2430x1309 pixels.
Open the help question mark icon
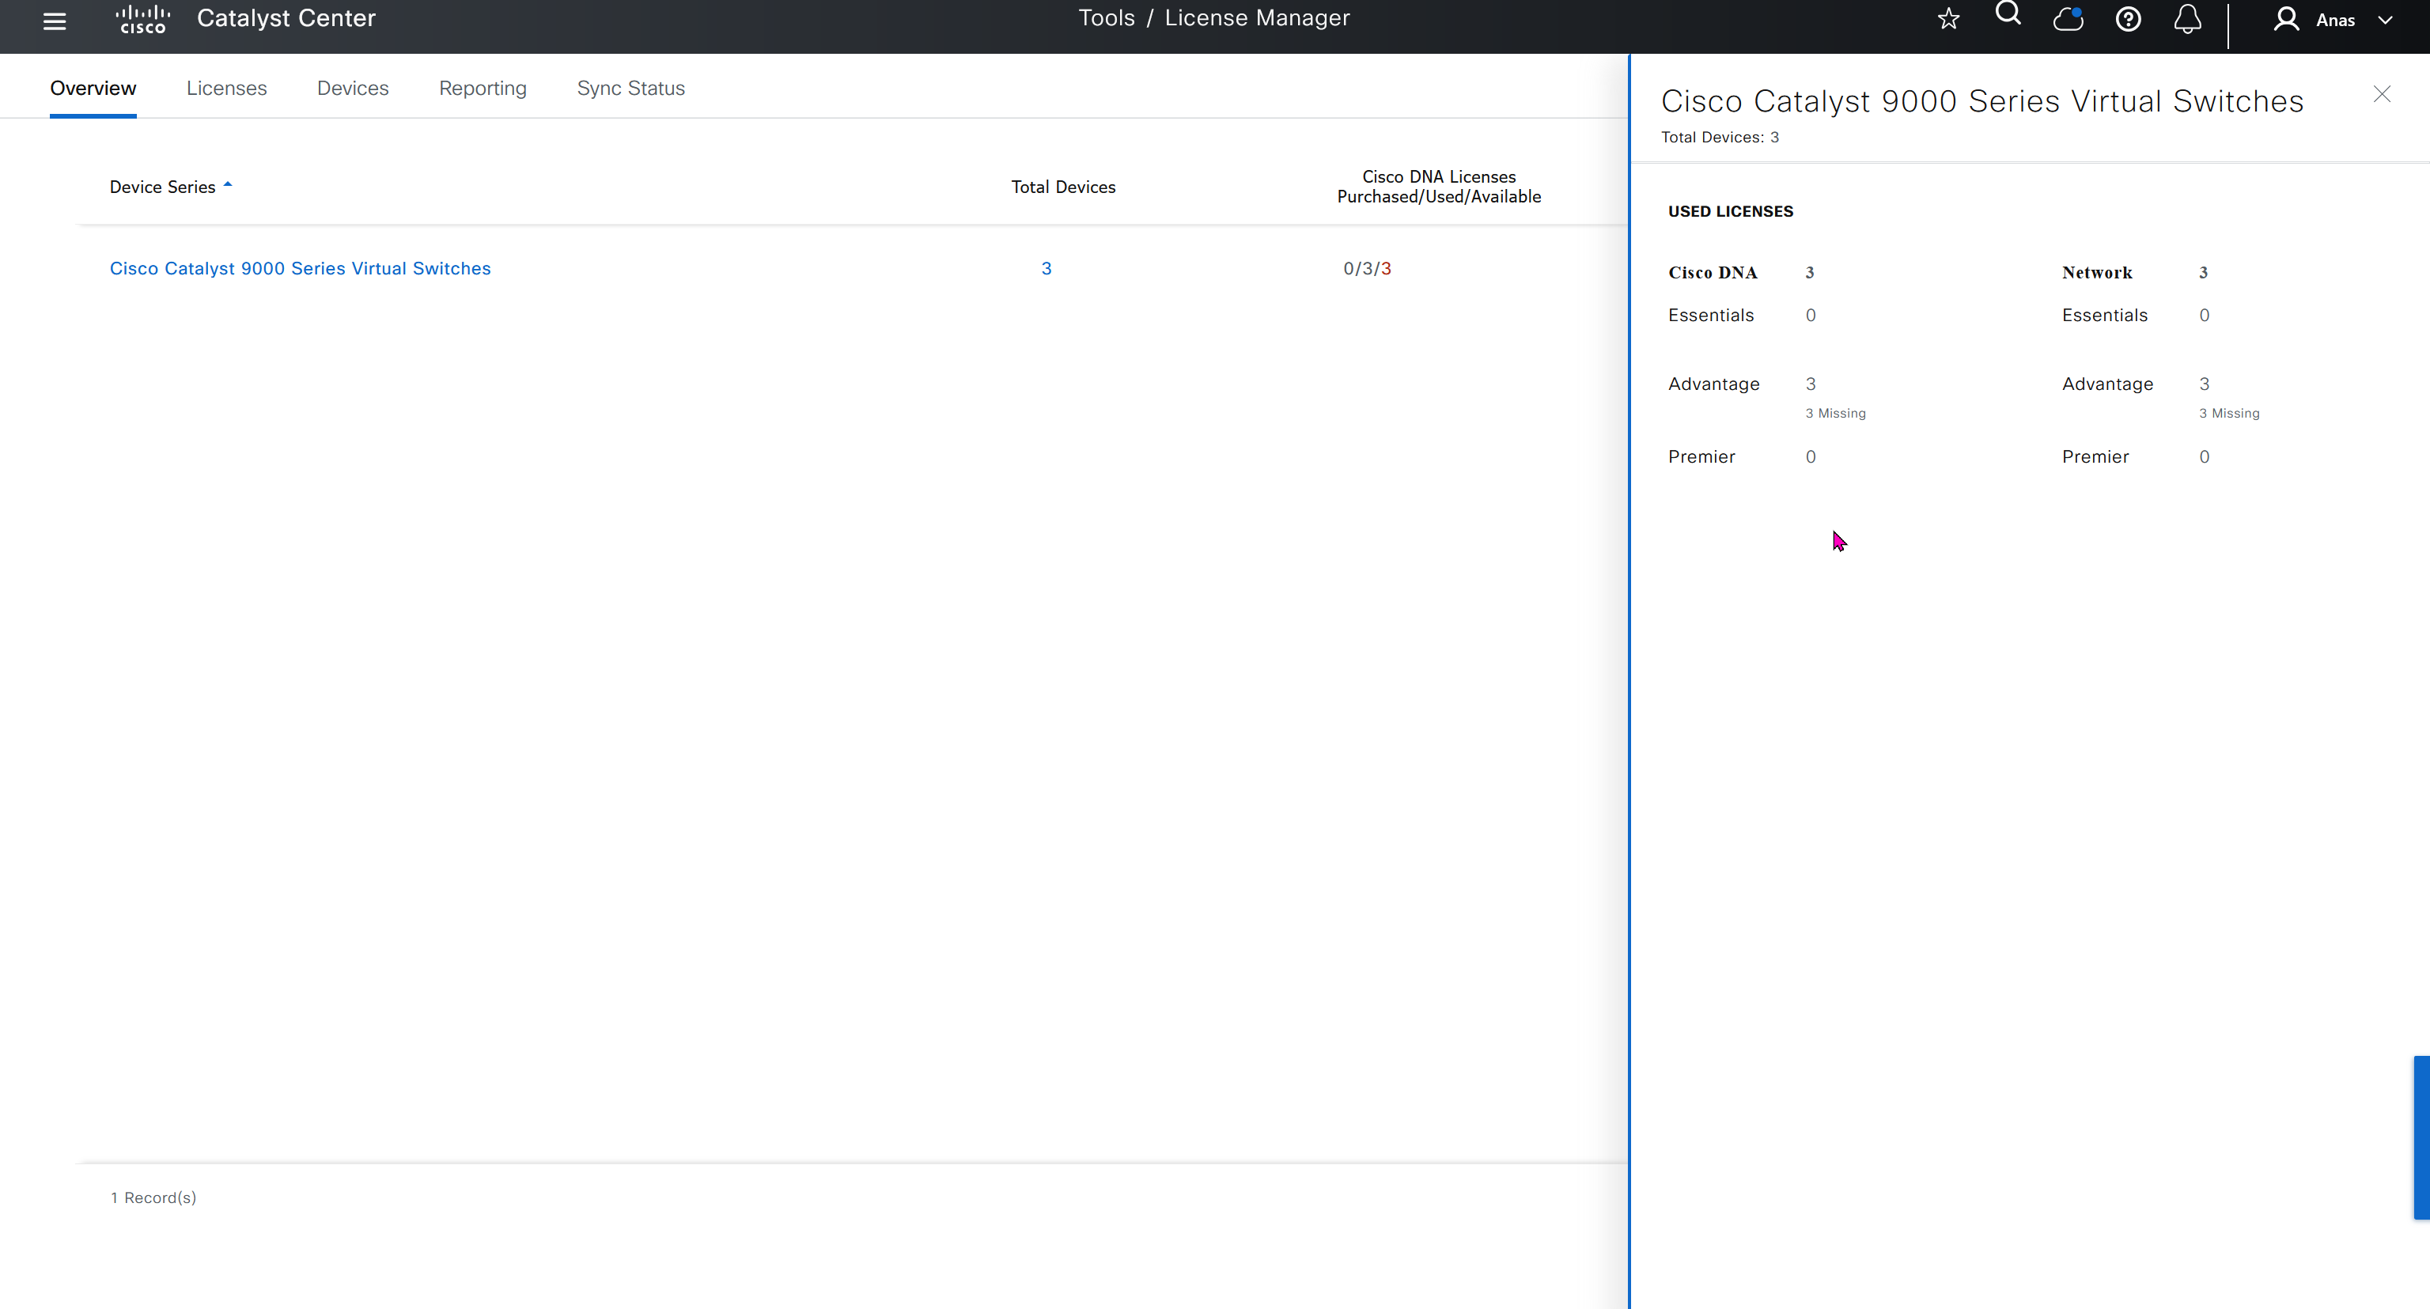(2128, 19)
